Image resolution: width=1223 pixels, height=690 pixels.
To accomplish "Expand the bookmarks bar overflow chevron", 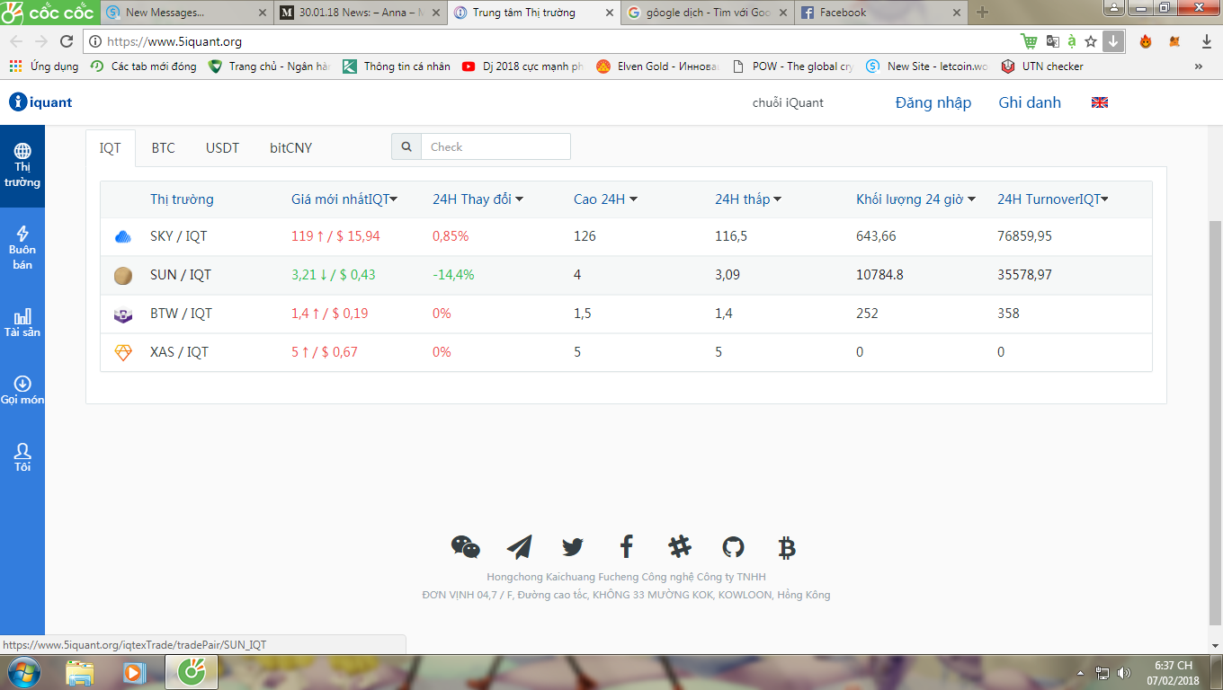I will point(1198,66).
